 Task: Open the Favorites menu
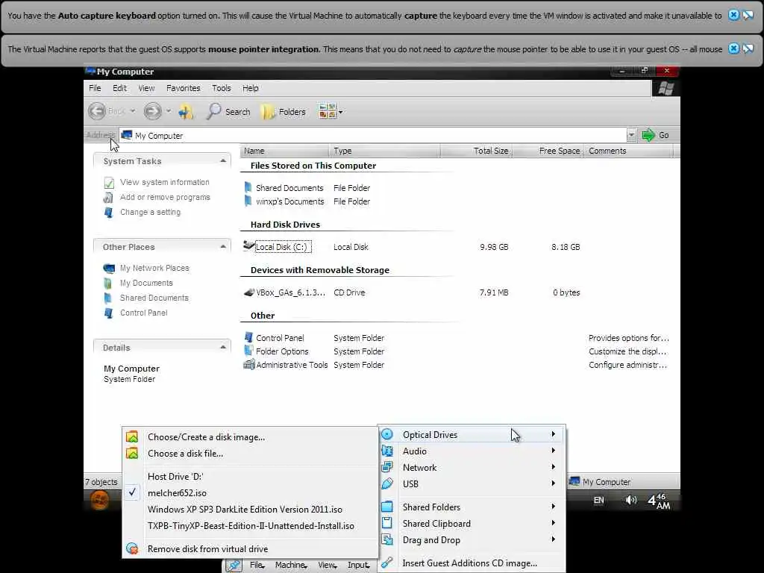[x=184, y=88]
